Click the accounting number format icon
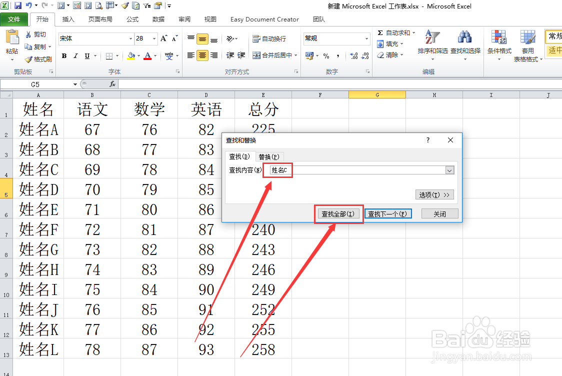Viewport: 562px width, 376px height. click(309, 55)
